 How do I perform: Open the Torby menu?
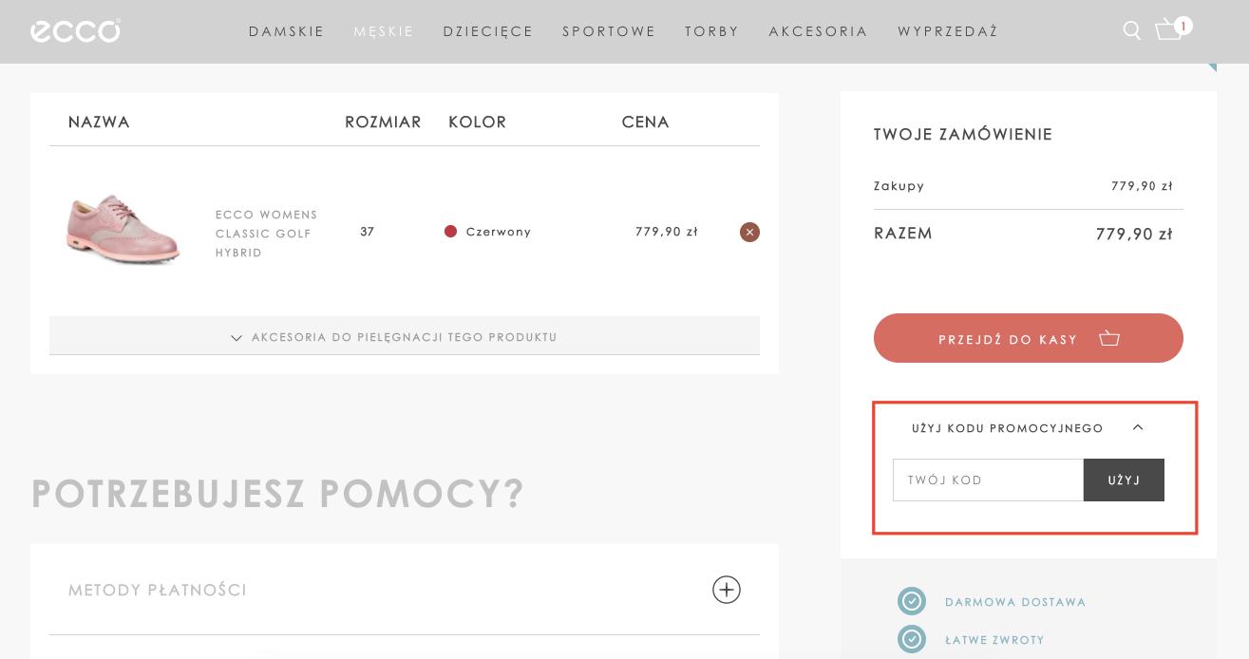711,31
